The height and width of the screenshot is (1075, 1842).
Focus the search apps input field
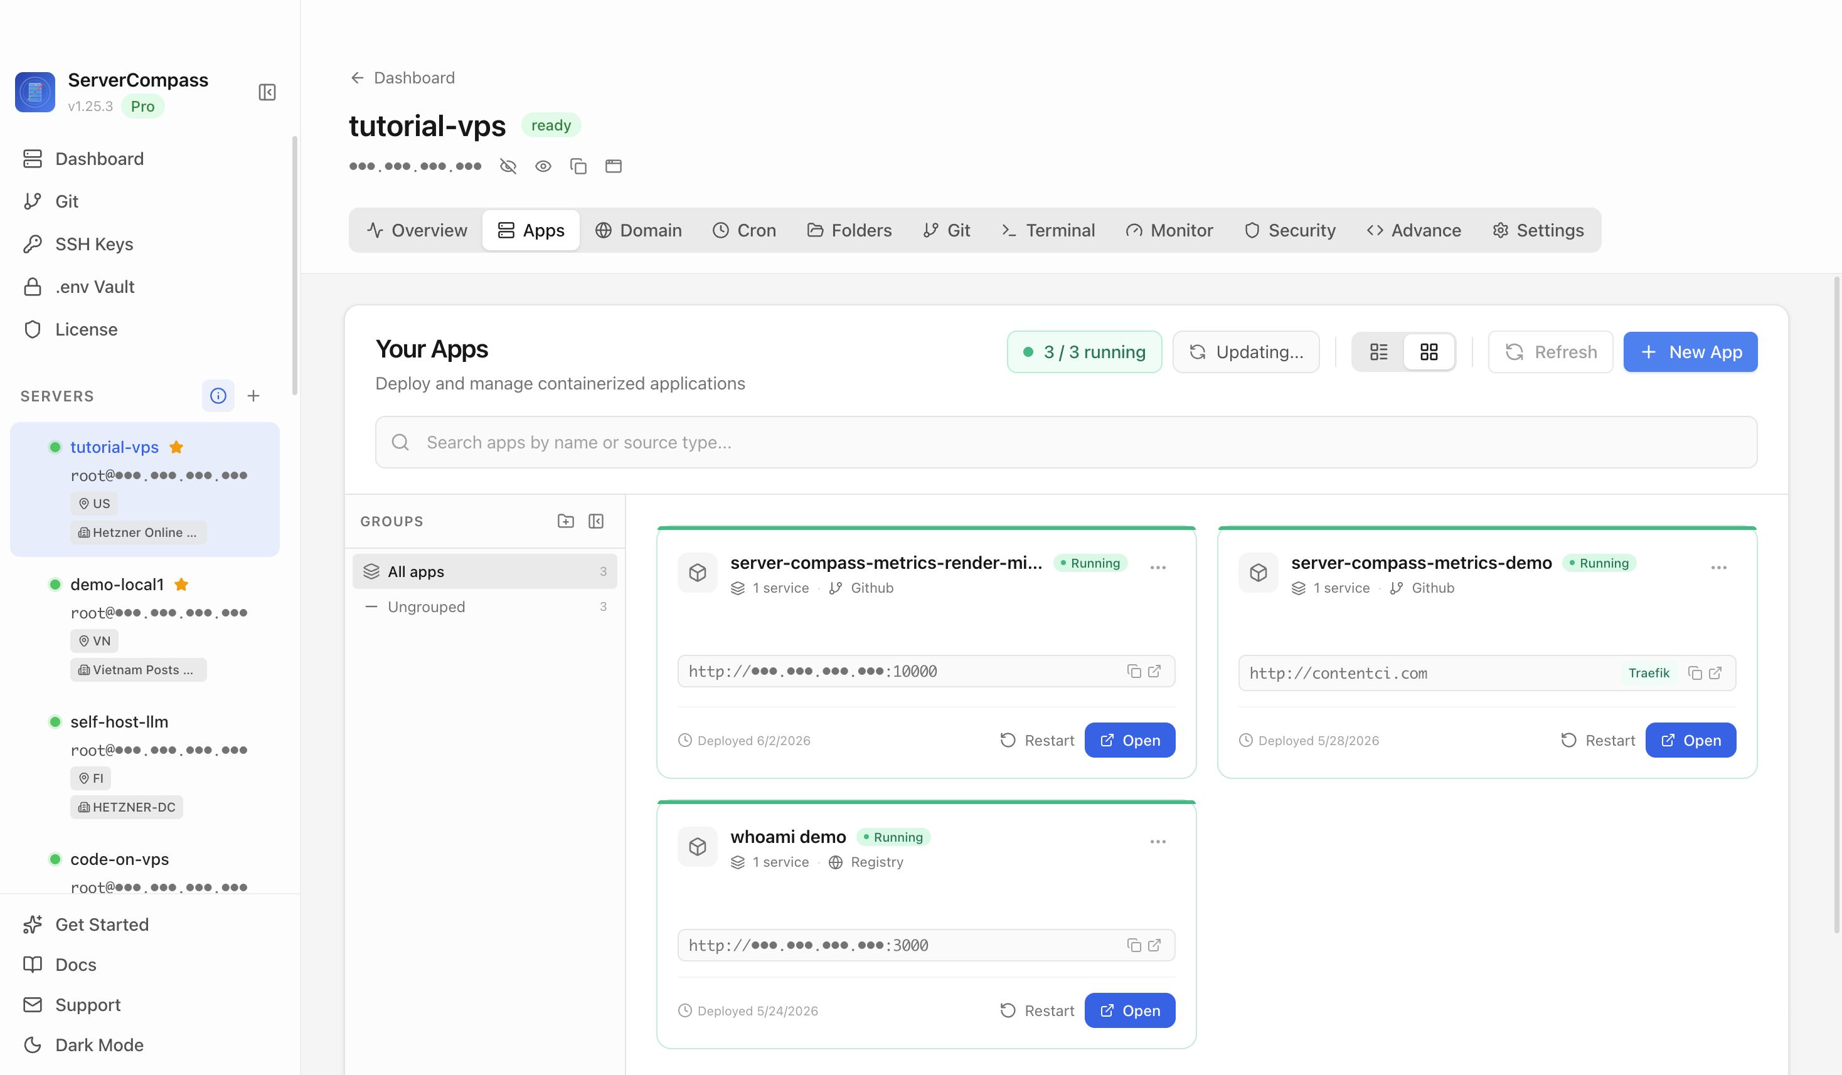(1066, 442)
